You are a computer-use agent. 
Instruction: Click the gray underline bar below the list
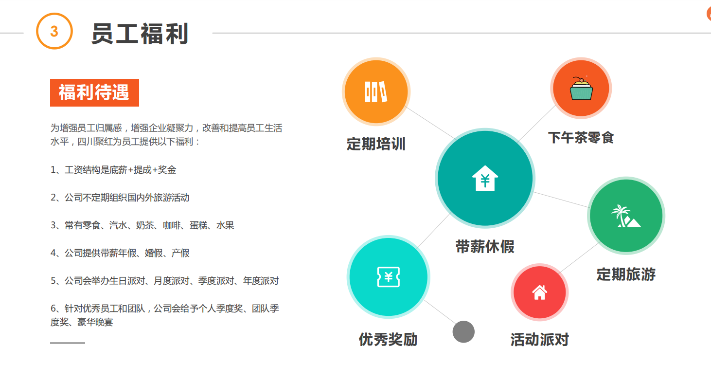[67, 343]
